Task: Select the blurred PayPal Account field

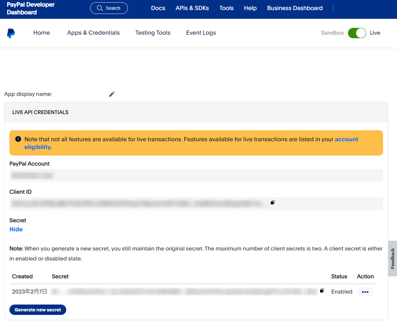Action: [196, 175]
